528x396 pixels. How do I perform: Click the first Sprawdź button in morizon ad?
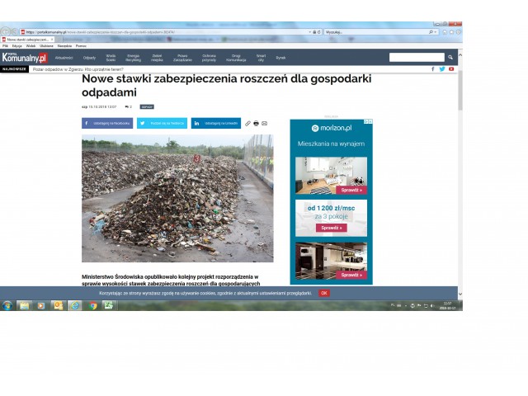pos(351,190)
